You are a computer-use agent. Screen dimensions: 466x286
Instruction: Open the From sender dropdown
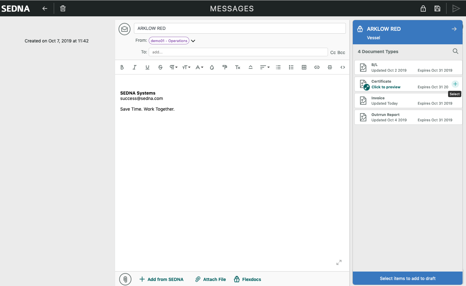coord(193,41)
